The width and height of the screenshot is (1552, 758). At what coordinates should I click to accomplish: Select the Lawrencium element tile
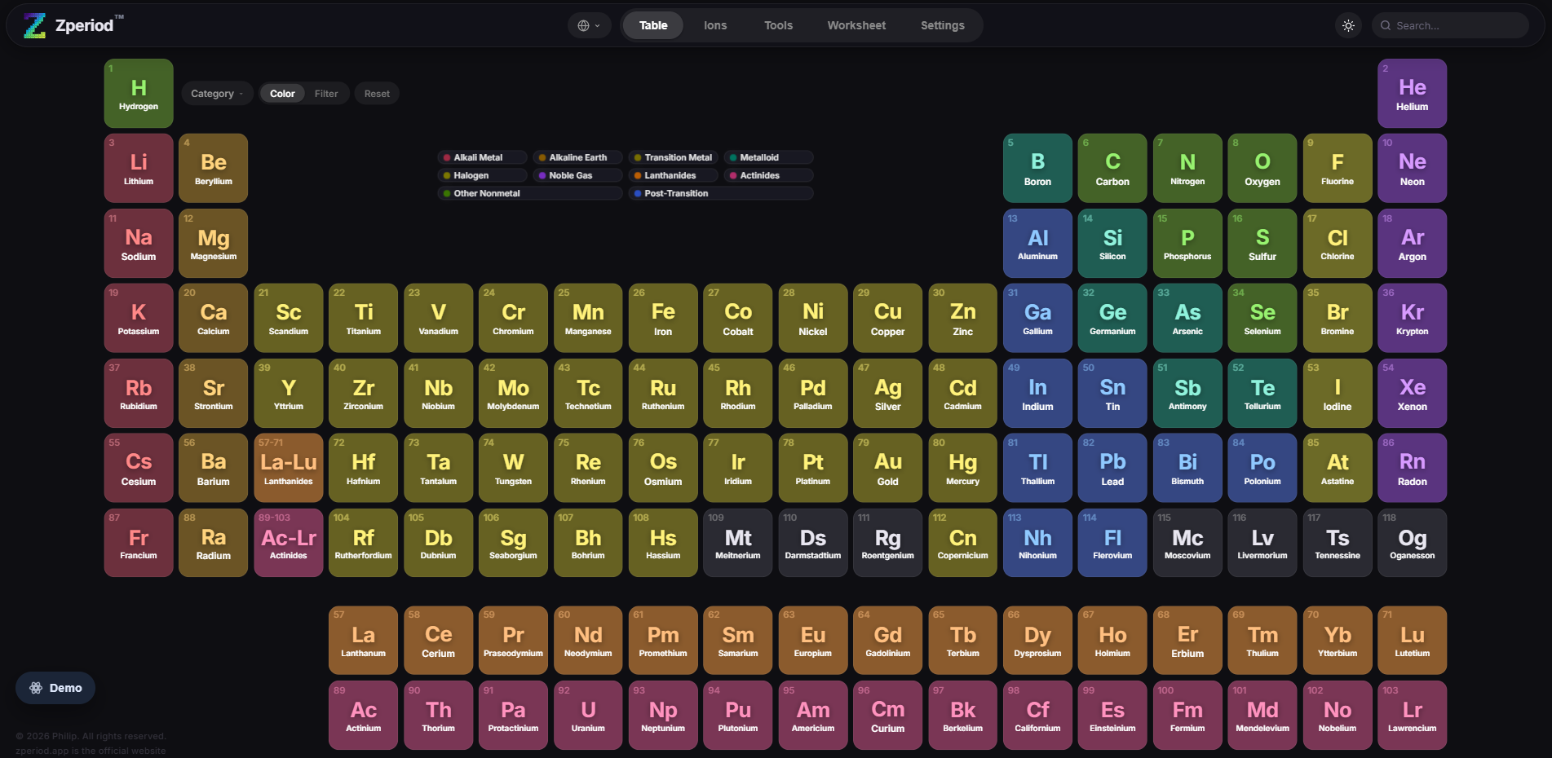(x=1413, y=716)
